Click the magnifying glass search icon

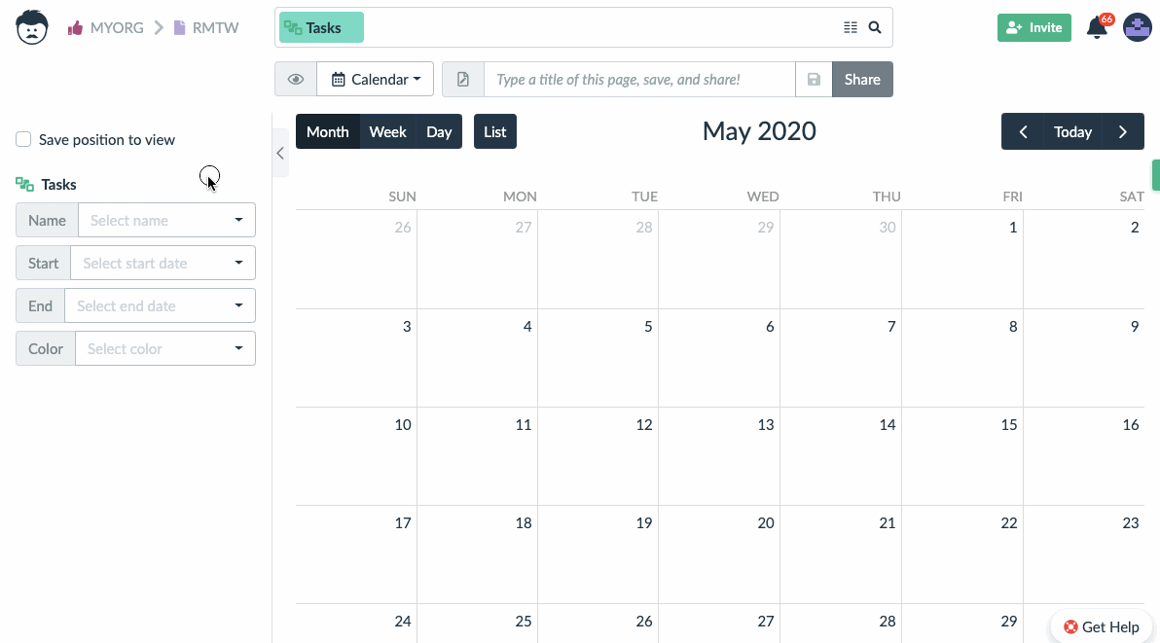875,27
